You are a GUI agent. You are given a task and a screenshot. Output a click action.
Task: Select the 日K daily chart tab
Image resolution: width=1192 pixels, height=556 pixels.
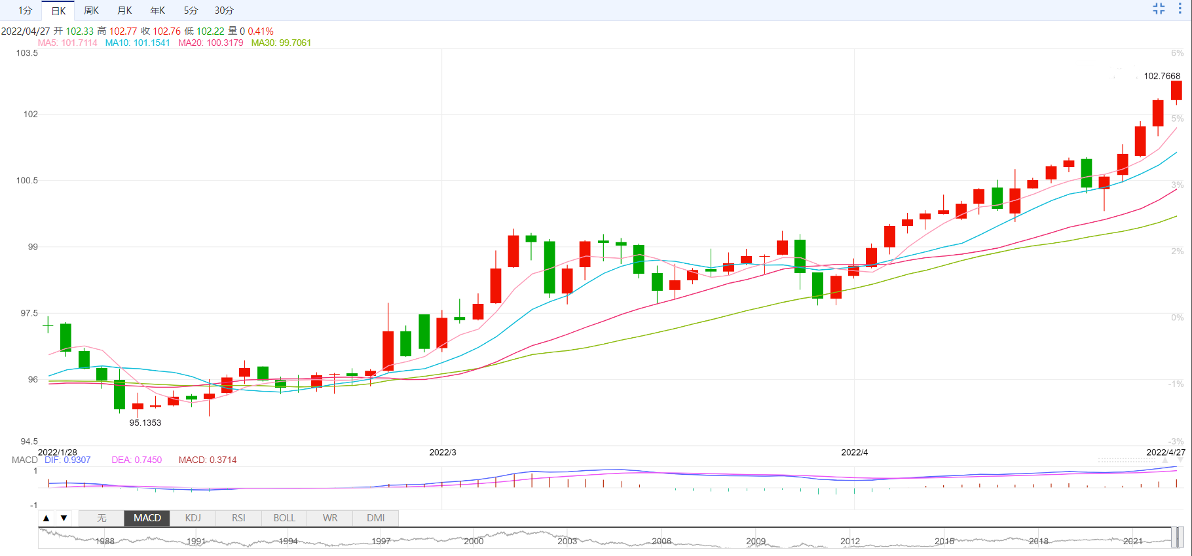58,10
